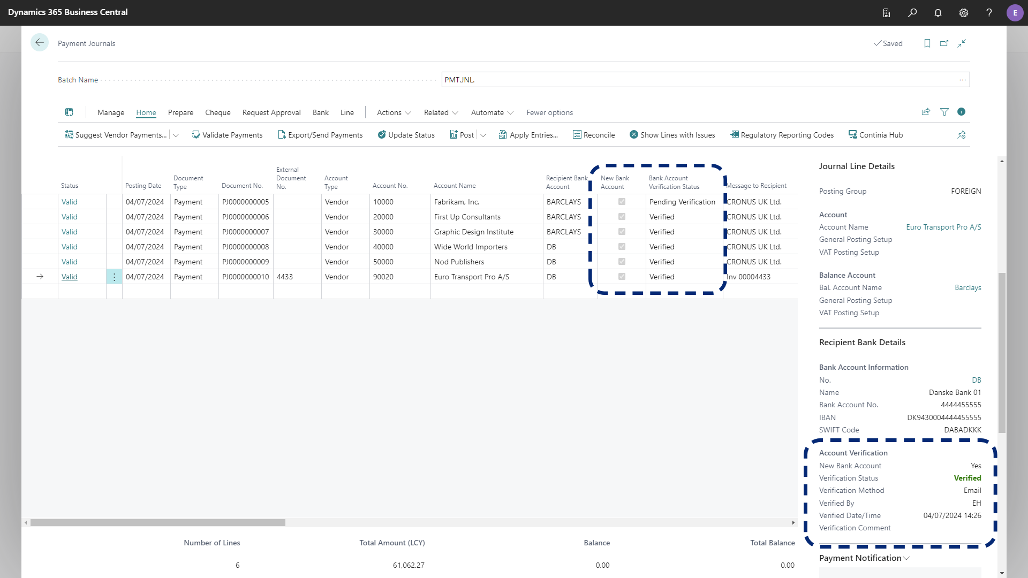Open the search magnifier icon
Screen dimensions: 1028x578
pos(912,13)
